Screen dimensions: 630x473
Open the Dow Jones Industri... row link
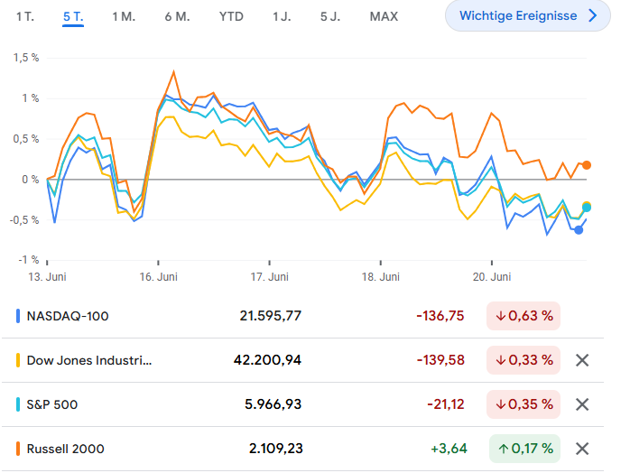coord(89,360)
